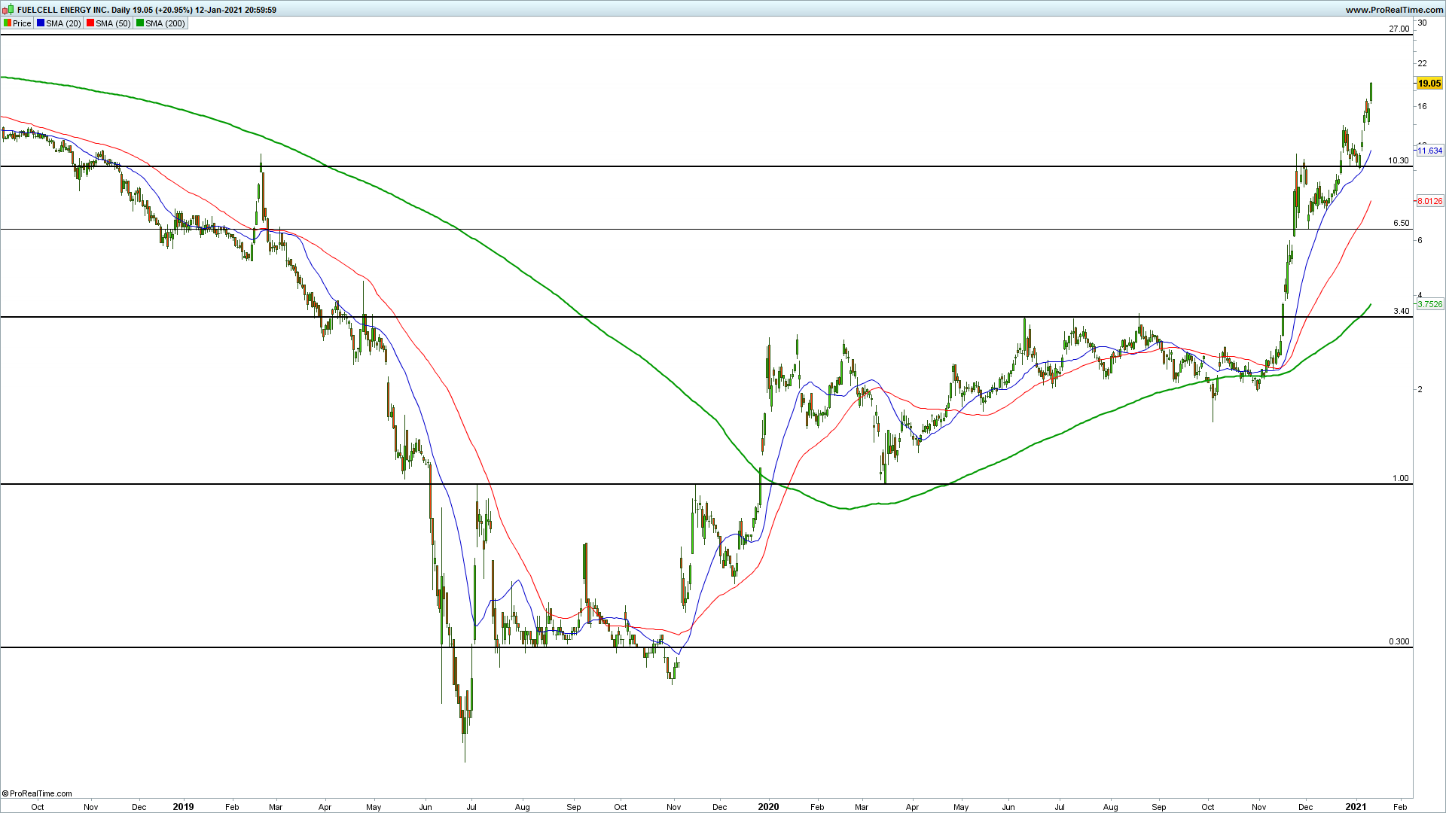Click the candlestick chart icon beside title

(8, 10)
